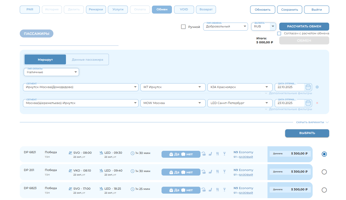
Task: Check Согласен с расчетом обмена
Action: 279,33
